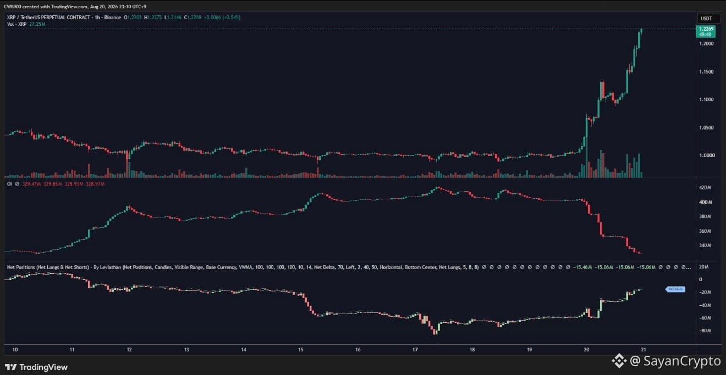Click the 1.1500 price axis label
The width and height of the screenshot is (726, 375).
[x=706, y=72]
